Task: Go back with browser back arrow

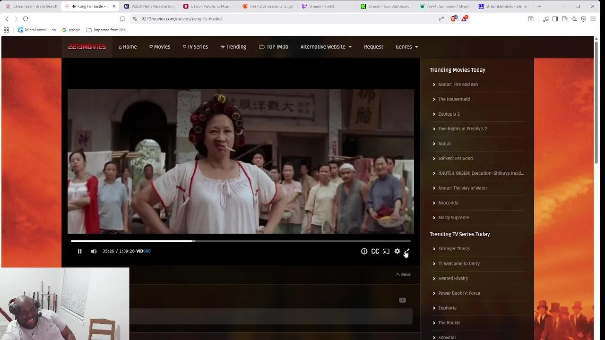Action: click(x=7, y=19)
